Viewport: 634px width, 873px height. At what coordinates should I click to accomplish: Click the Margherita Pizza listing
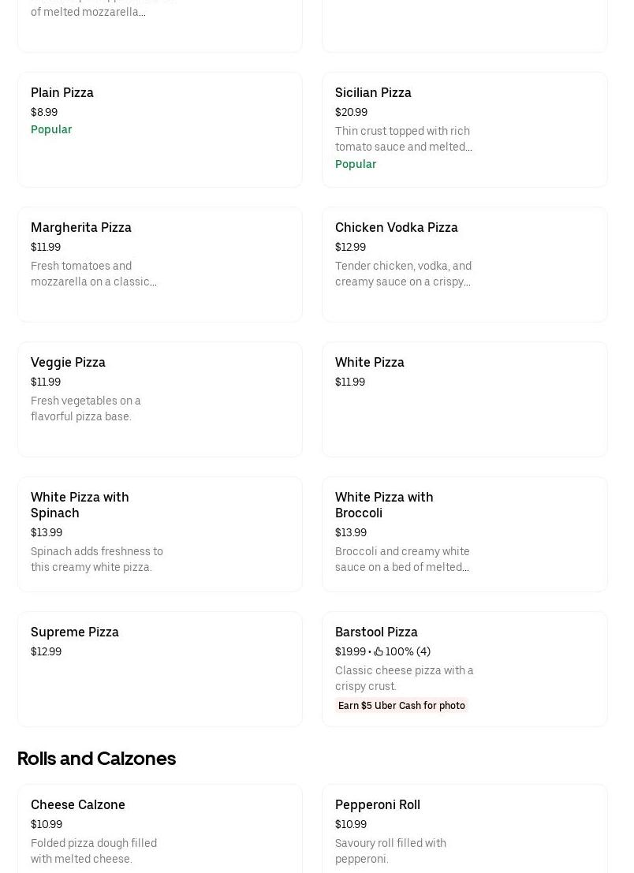160,264
